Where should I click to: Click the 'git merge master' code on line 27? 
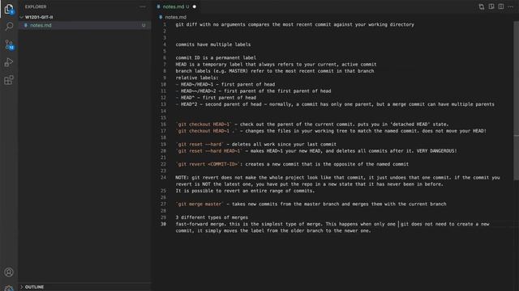(x=199, y=204)
